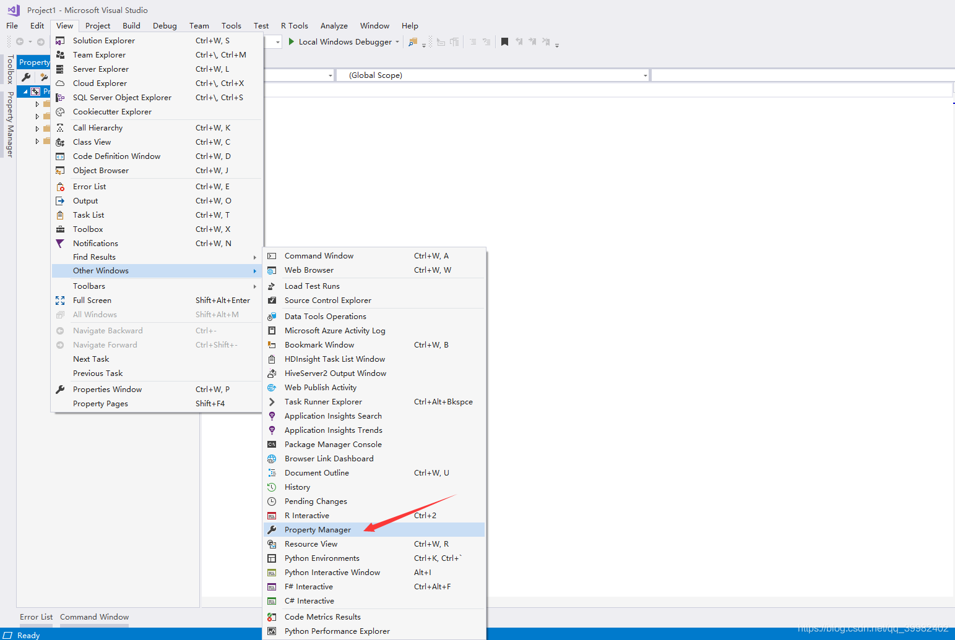Click the Property Manager wrench icon in submenu
955x640 pixels.
272,530
